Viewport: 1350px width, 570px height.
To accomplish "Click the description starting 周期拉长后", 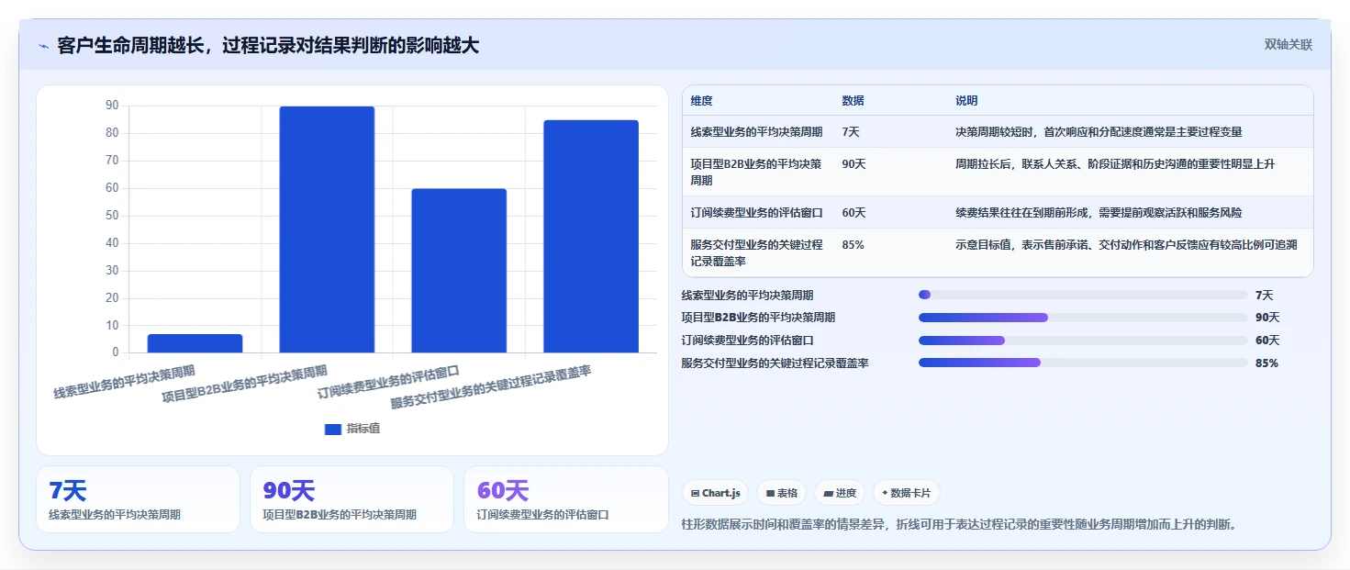I will [x=1115, y=163].
